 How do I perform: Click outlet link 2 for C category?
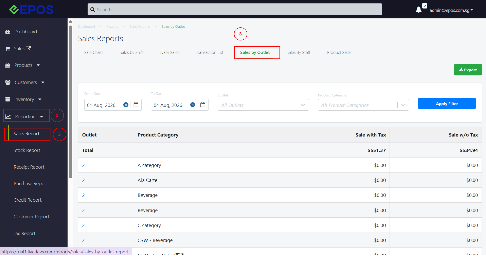83,225
